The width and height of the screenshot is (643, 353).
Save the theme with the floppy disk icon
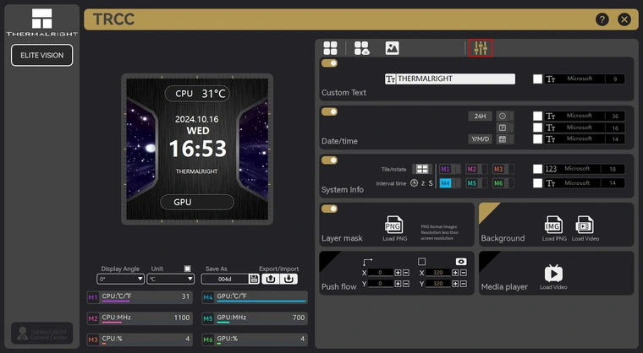coord(253,279)
